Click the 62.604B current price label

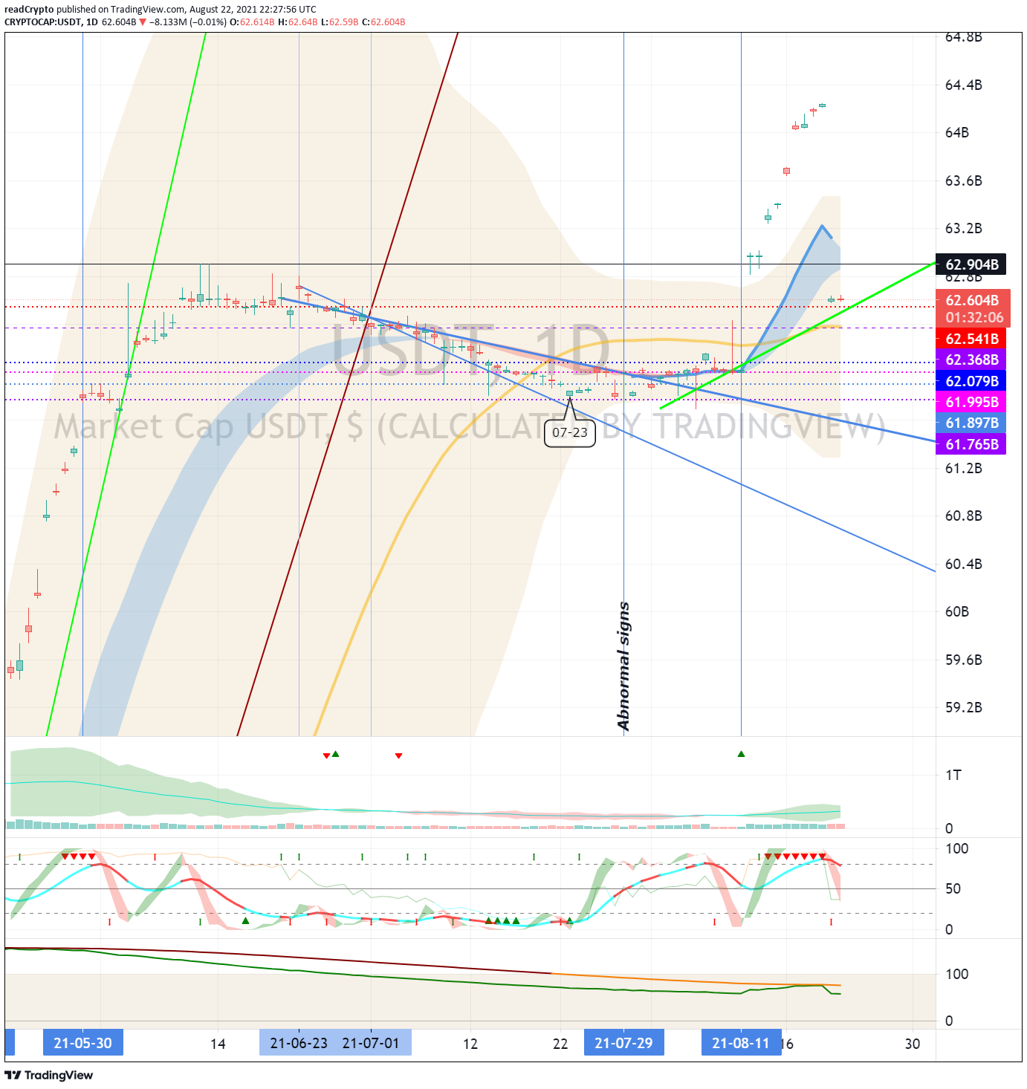973,300
